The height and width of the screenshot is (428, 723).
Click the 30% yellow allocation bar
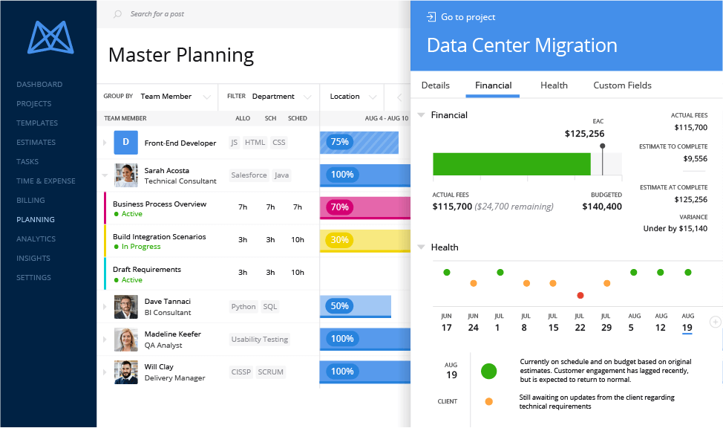click(364, 241)
